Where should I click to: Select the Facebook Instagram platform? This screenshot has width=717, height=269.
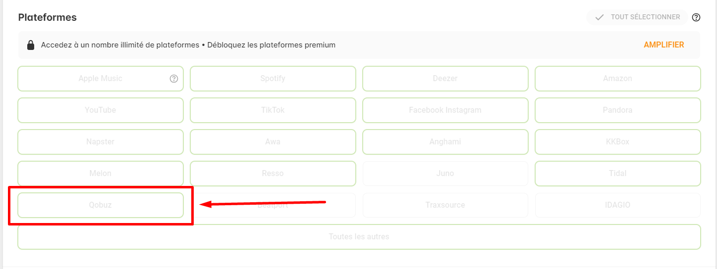tap(445, 110)
